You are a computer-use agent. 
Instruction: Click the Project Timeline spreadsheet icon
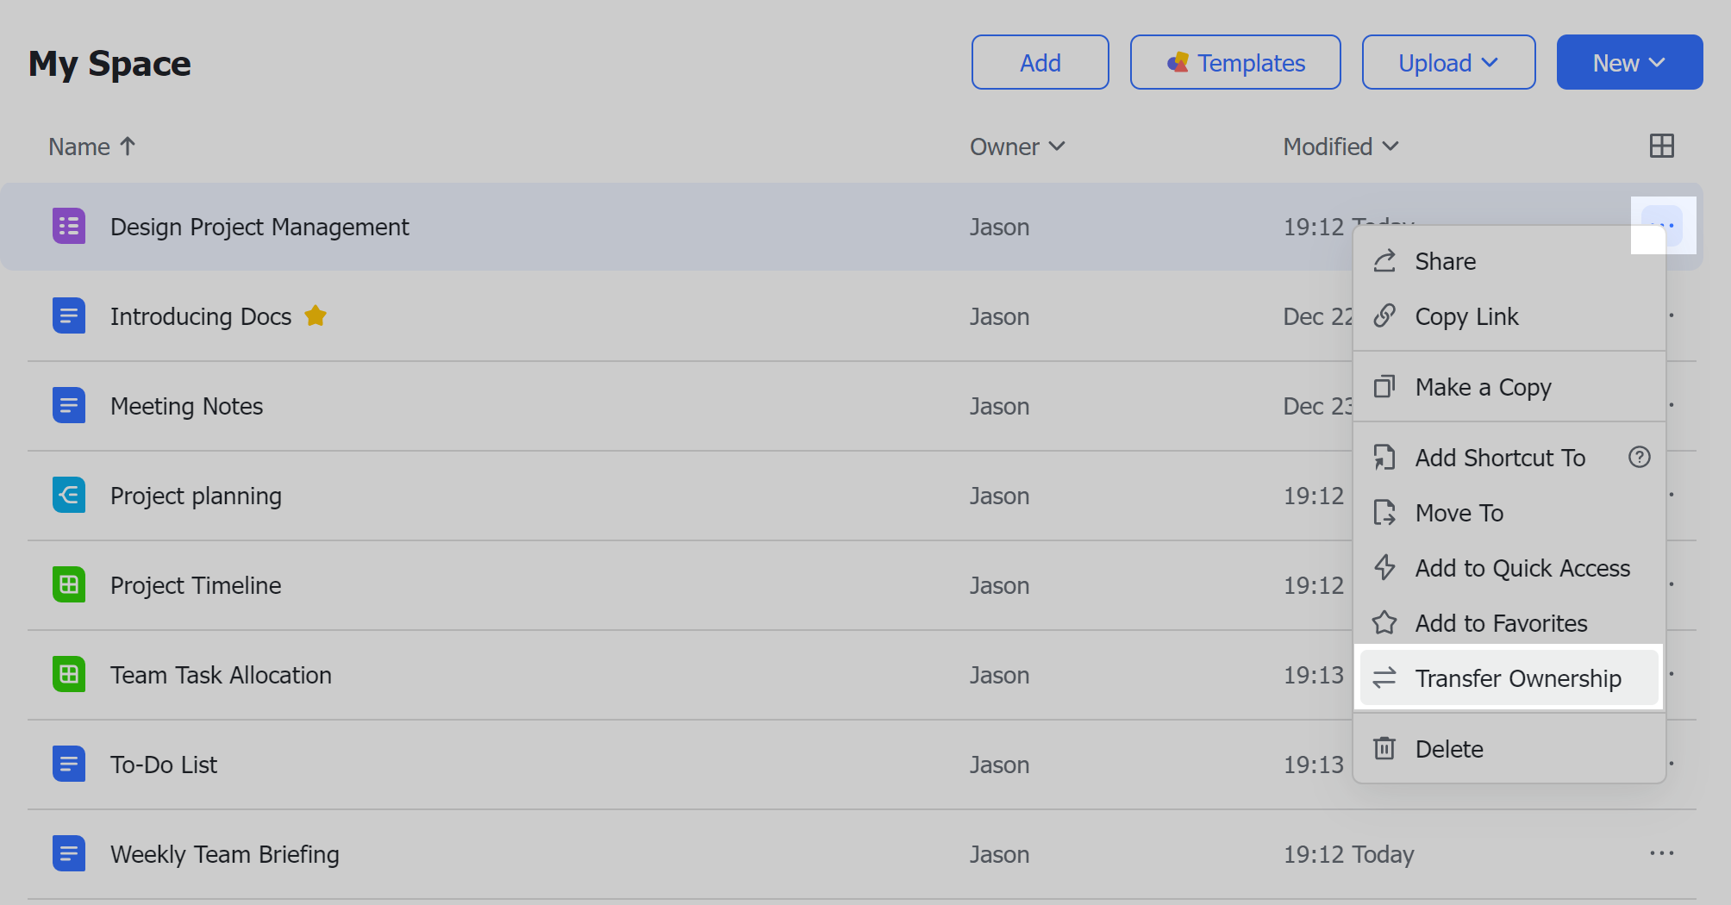(69, 585)
